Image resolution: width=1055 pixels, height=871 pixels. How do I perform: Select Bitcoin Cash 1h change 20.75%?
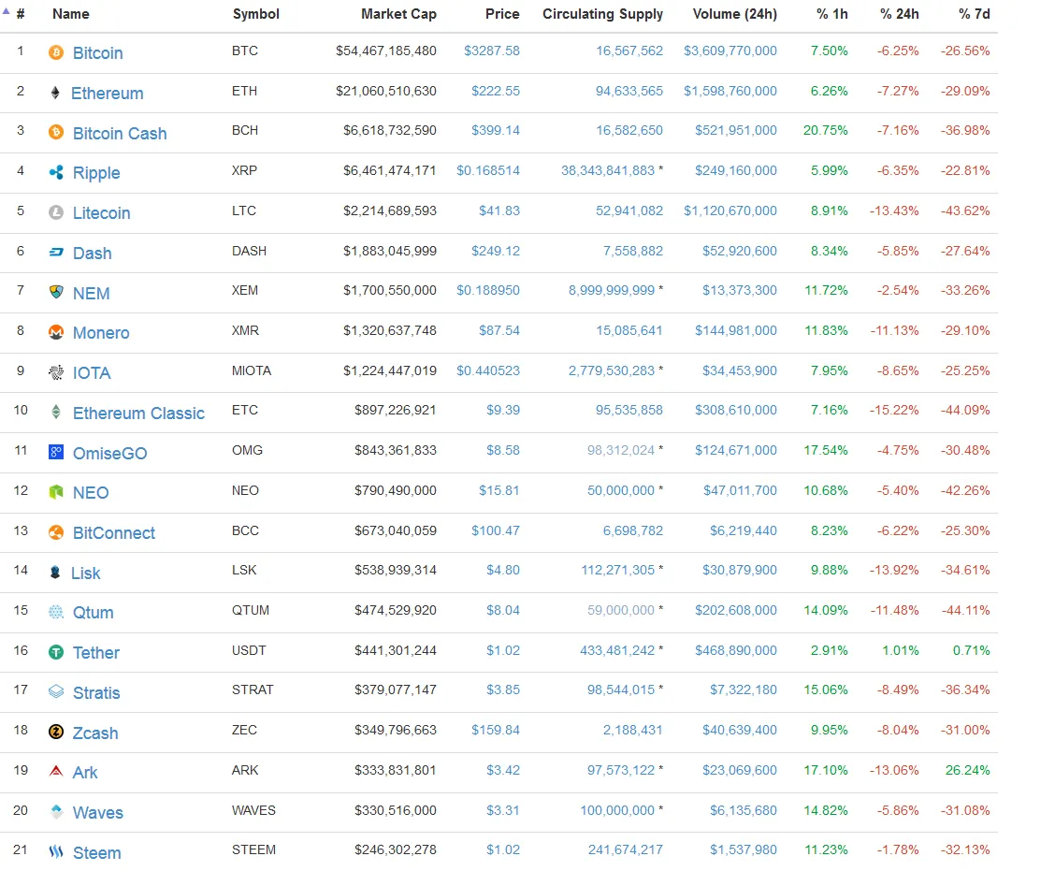(826, 131)
